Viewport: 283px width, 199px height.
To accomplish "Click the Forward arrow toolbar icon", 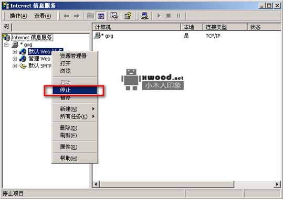I will click(77, 16).
